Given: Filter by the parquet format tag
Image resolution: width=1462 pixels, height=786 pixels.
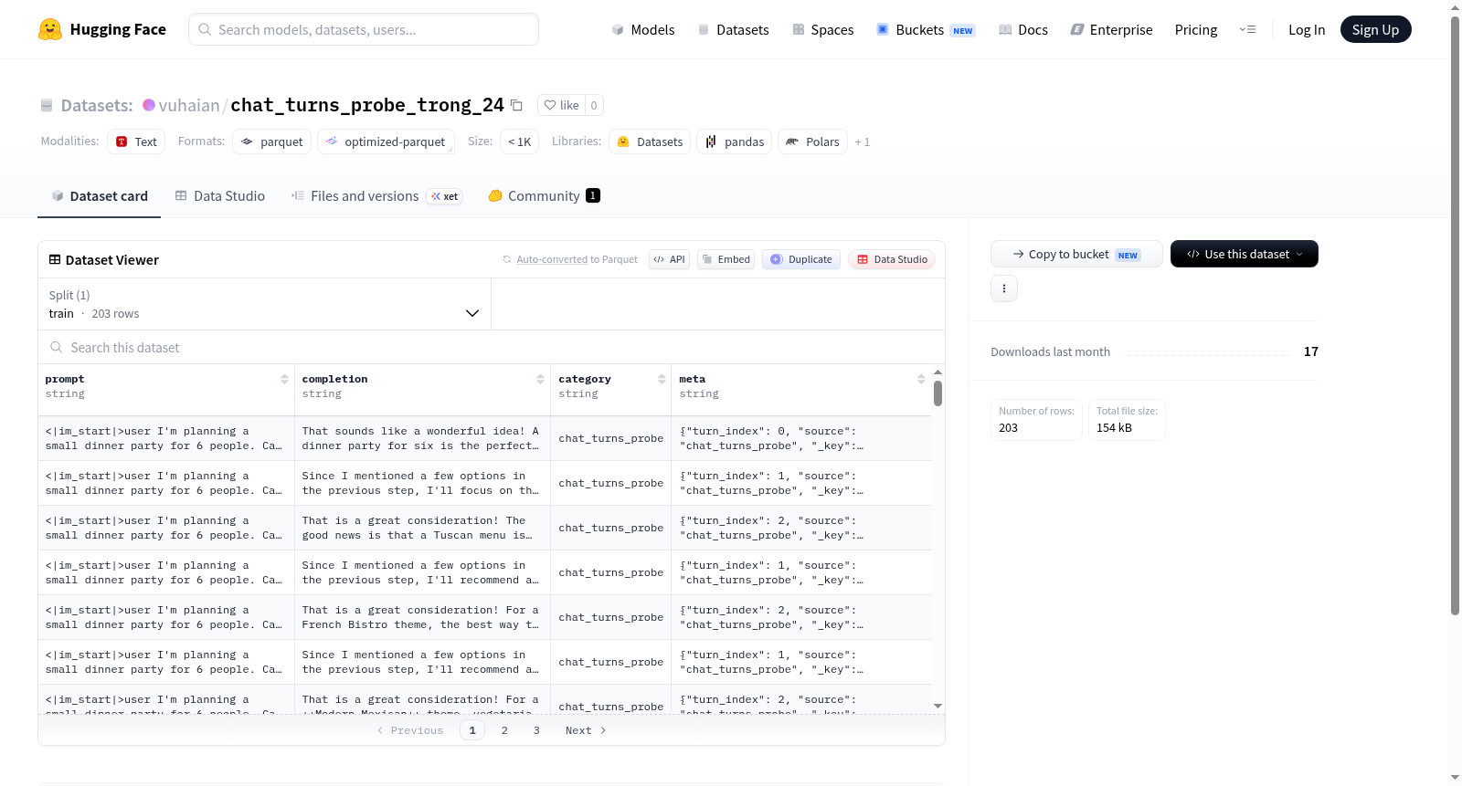Looking at the screenshot, I should 272,141.
